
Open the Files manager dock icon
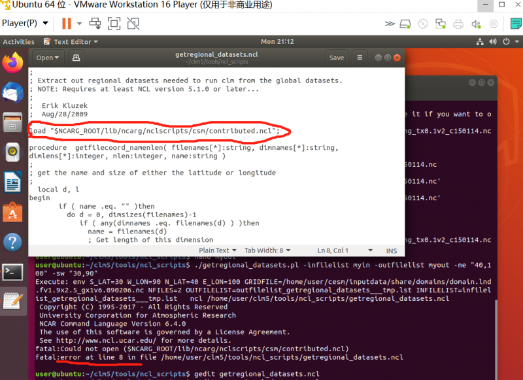[x=12, y=122]
